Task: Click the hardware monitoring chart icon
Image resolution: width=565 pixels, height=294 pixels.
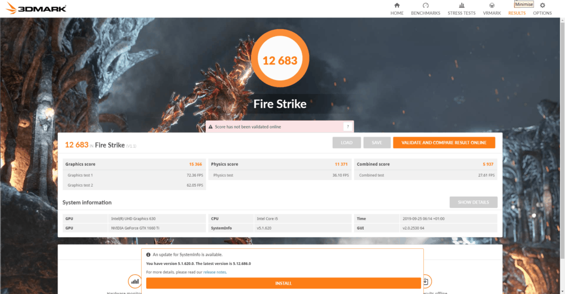Action: 135,281
